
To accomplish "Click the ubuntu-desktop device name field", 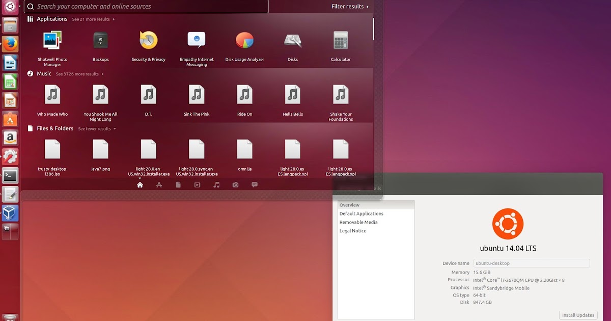I will point(531,263).
